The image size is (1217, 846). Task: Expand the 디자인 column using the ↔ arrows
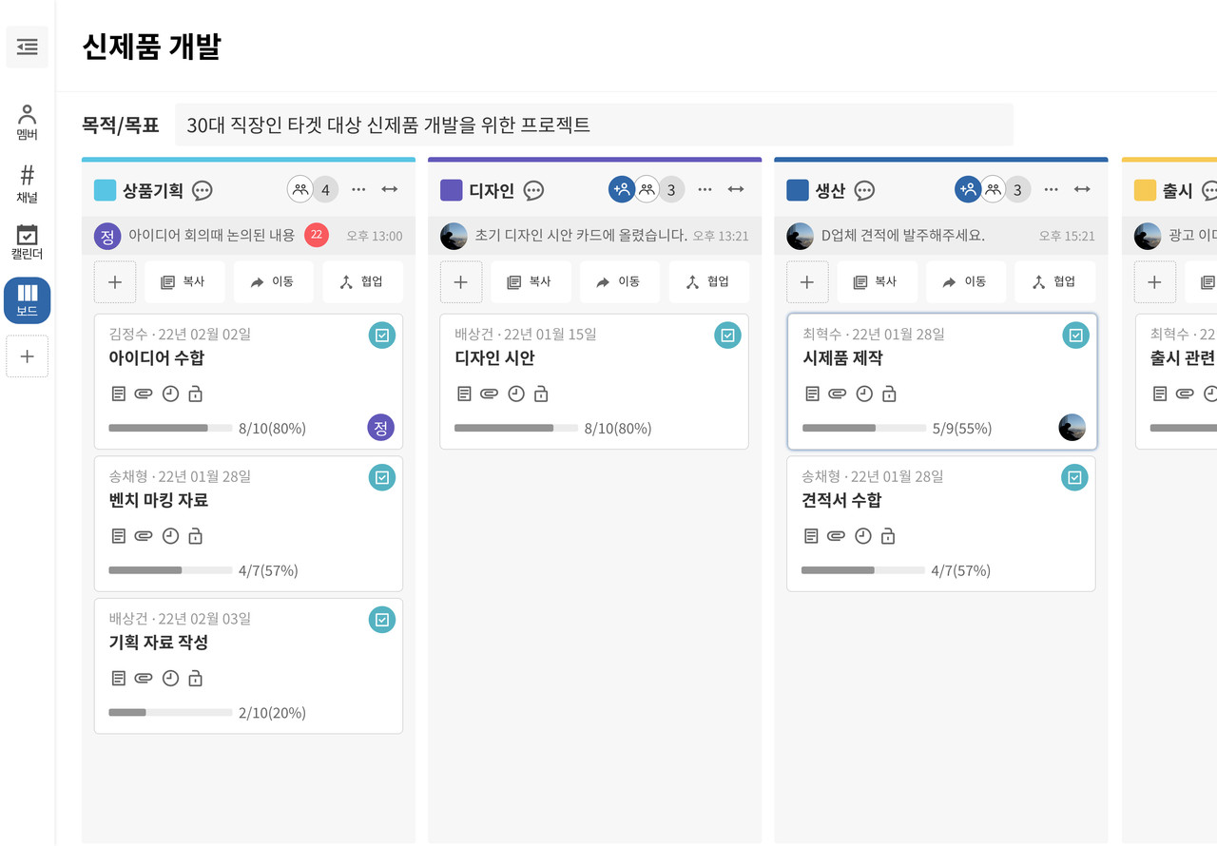pyautogui.click(x=735, y=189)
